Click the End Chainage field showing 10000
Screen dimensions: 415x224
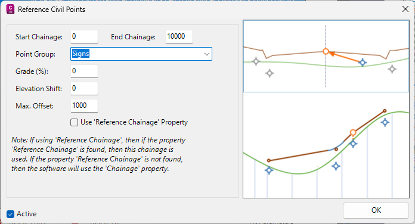coord(179,36)
